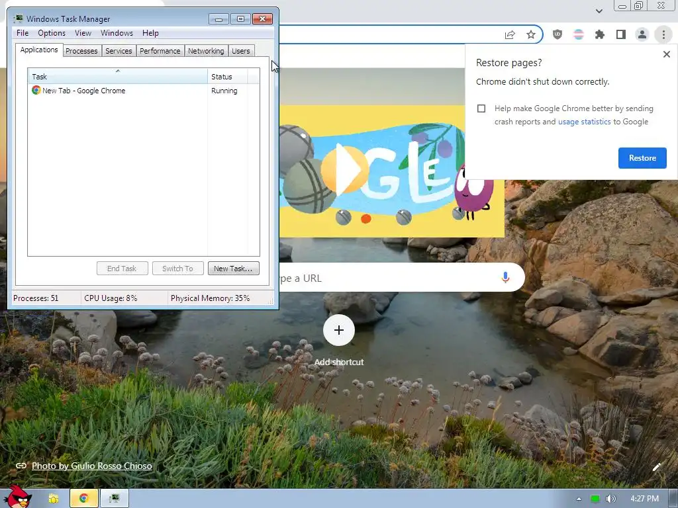Toggle the Chrome side panel icon
The image size is (678, 508).
[621, 34]
